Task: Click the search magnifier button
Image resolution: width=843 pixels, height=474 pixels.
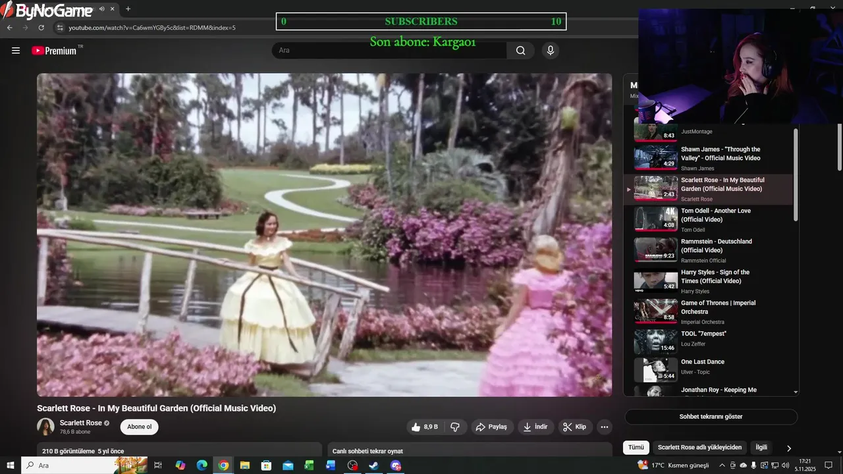Action: pyautogui.click(x=521, y=51)
